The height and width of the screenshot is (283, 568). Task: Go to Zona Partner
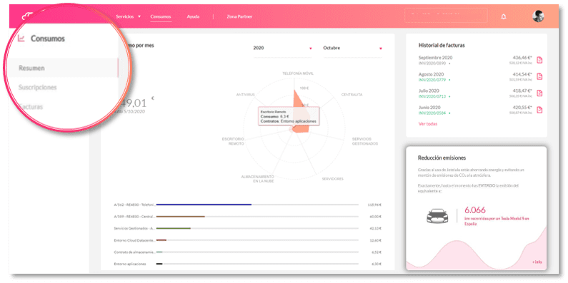click(239, 16)
